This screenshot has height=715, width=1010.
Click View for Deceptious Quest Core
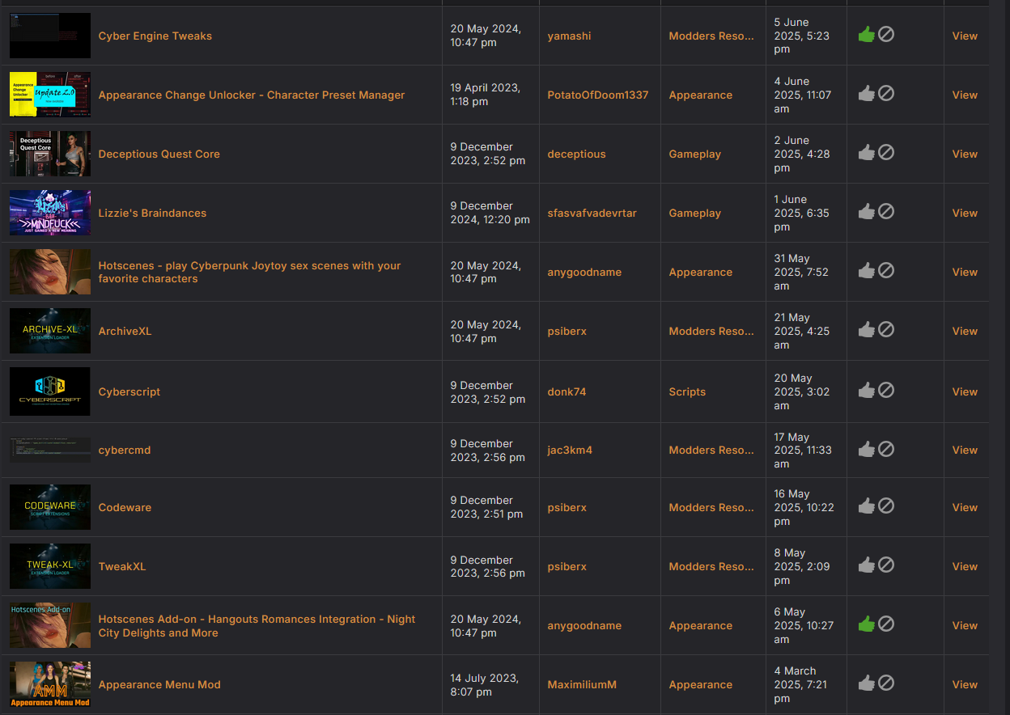[965, 154]
